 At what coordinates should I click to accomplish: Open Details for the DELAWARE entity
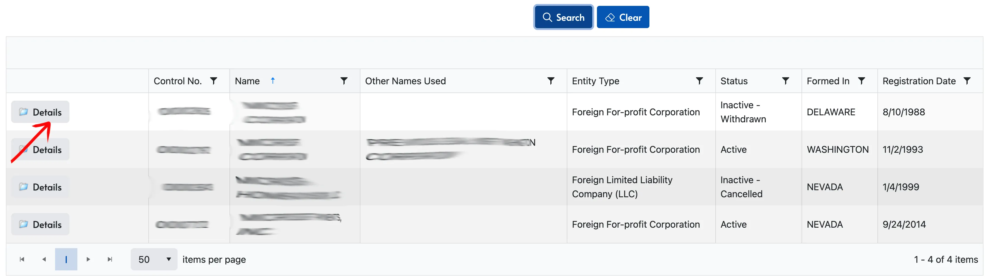[40, 112]
